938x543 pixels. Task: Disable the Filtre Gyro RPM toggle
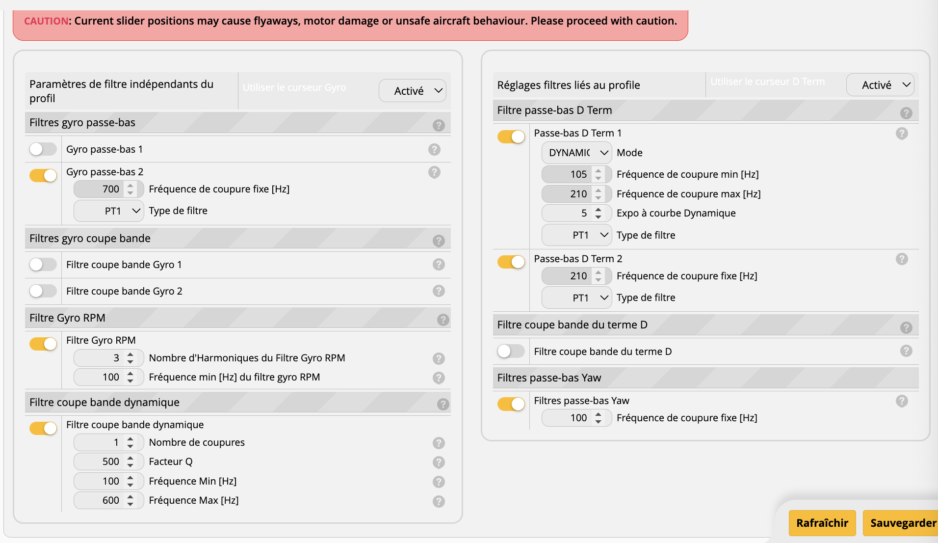43,344
